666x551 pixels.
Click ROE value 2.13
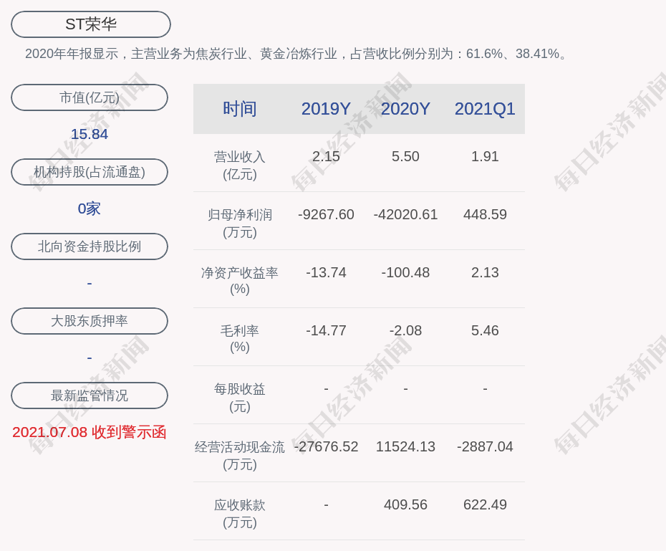(485, 272)
